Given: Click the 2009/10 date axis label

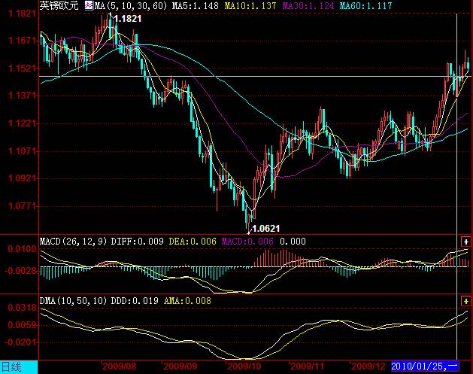Looking at the screenshot, I should coord(244,366).
